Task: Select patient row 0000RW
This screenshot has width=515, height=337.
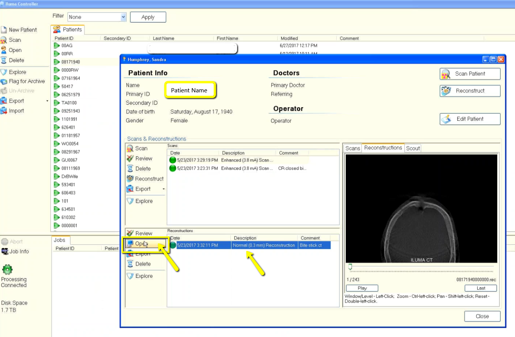Action: click(x=86, y=70)
